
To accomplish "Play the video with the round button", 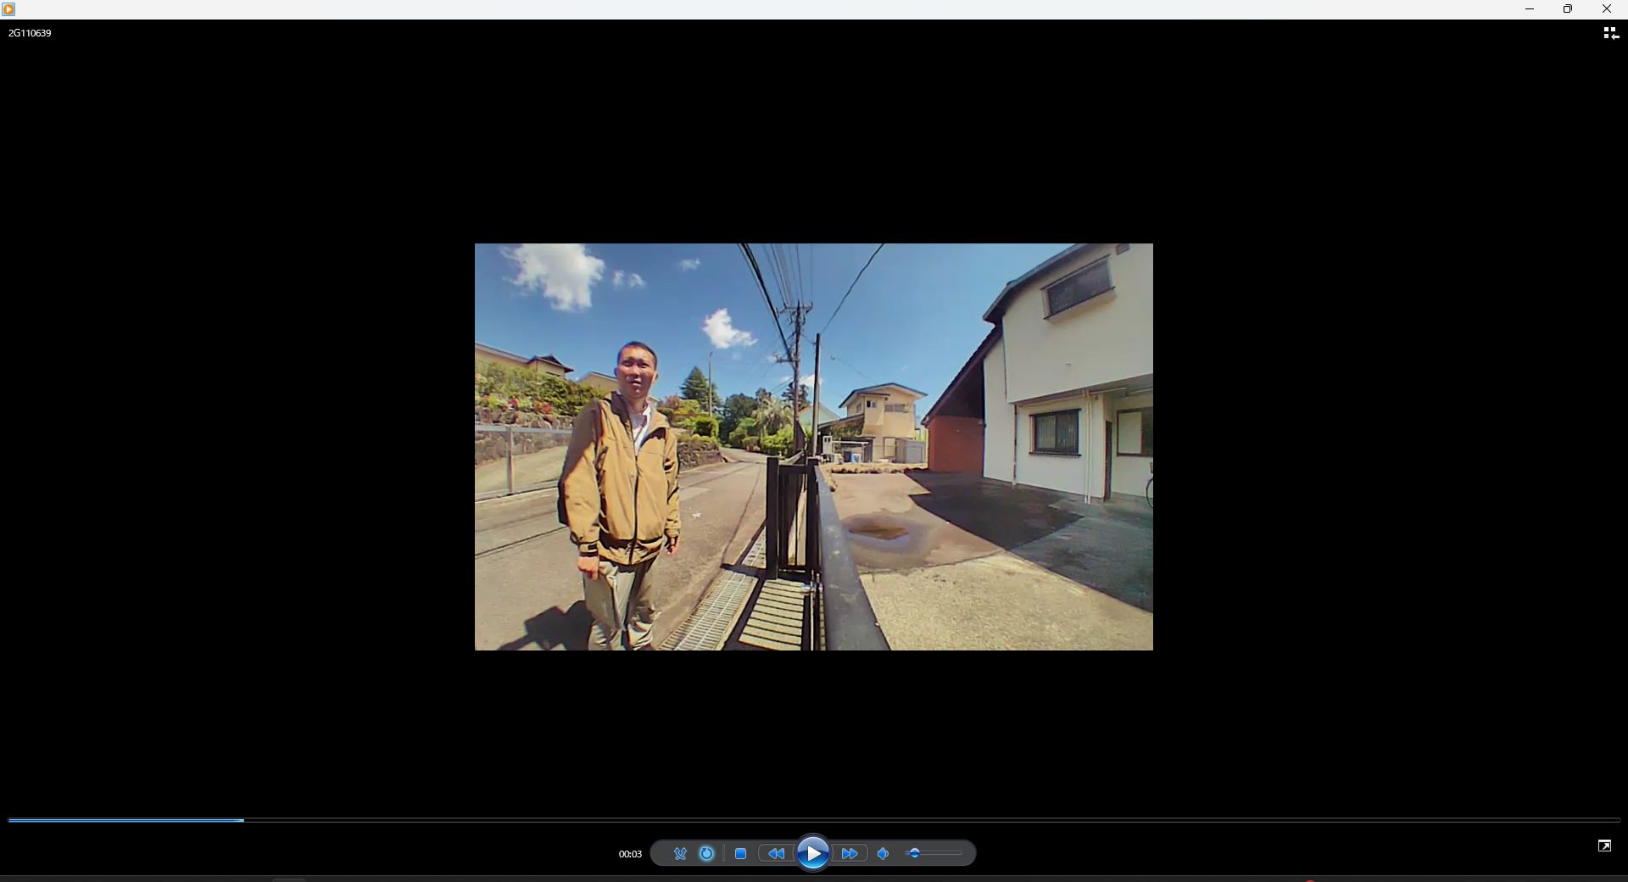I will (812, 853).
